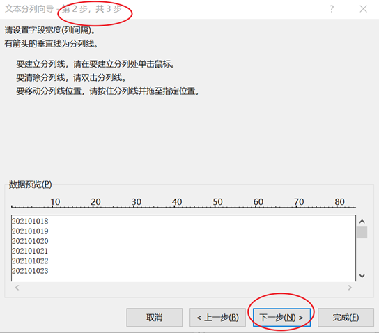Open help via question mark icon
379x333 pixels.
tap(332, 9)
